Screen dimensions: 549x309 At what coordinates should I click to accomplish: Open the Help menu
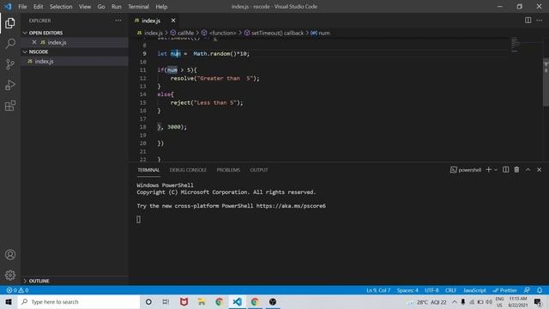pos(161,7)
